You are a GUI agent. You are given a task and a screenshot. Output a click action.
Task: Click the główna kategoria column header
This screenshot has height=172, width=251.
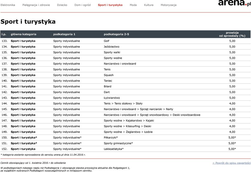point(24,34)
